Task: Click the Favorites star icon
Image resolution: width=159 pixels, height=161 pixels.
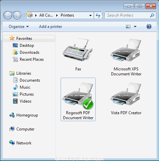Action: 12,38
